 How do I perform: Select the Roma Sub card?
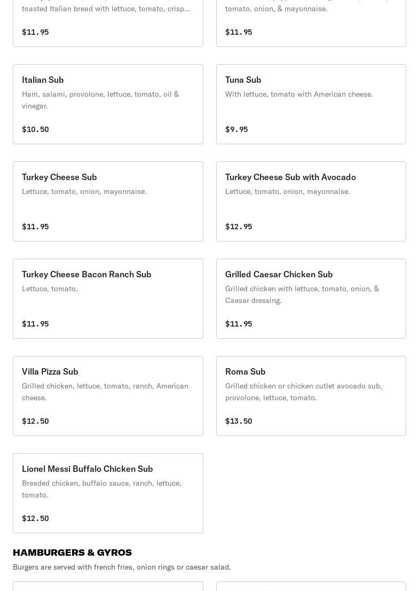pyautogui.click(x=311, y=396)
